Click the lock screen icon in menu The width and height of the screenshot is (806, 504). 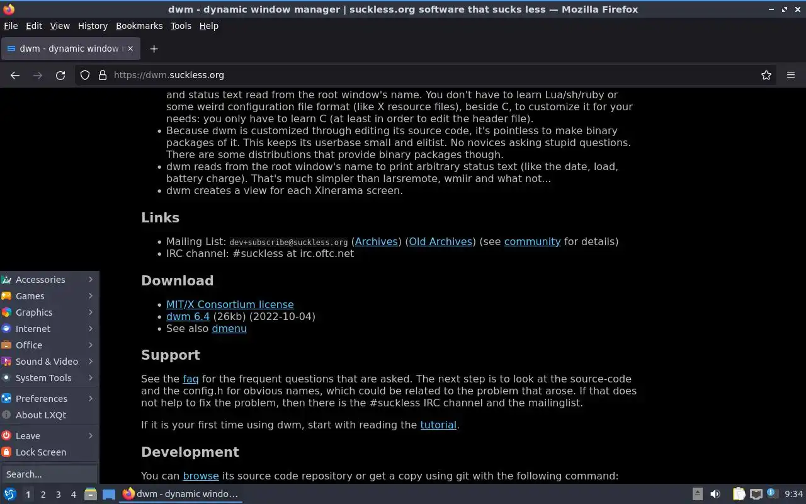[x=6, y=452]
